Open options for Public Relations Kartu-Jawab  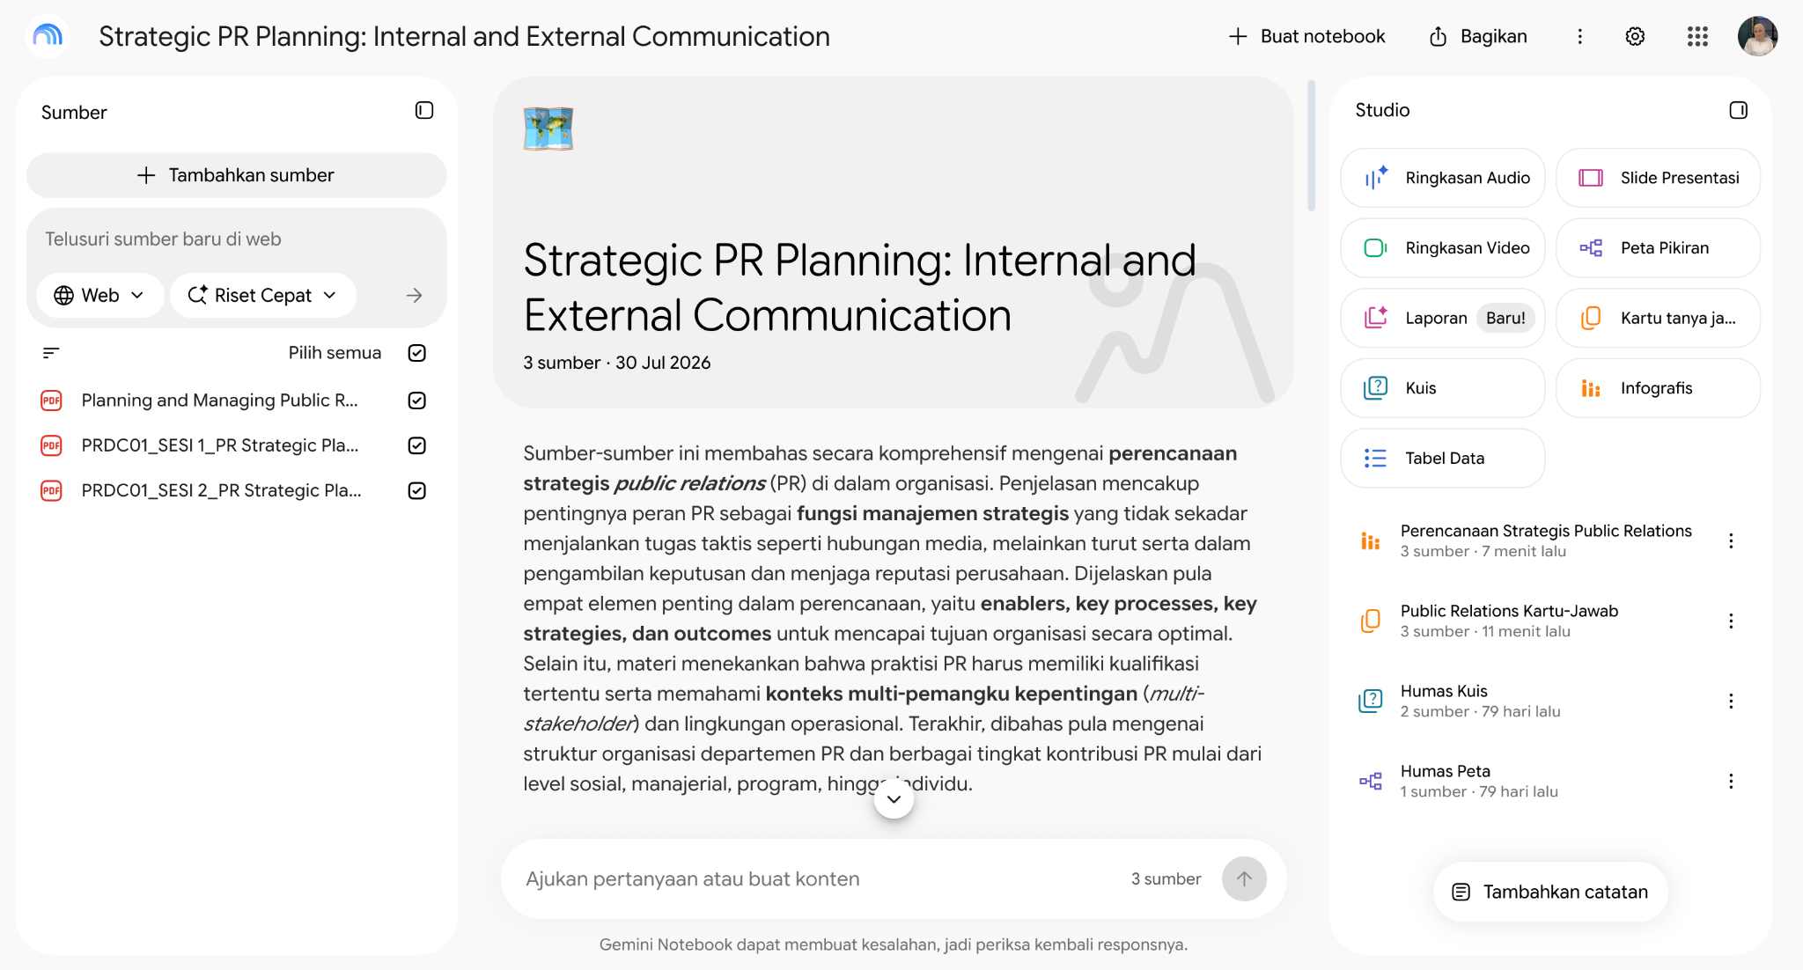pos(1731,621)
